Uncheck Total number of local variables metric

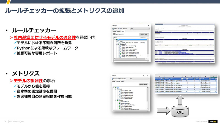point(120,105)
